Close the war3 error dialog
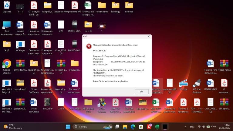This screenshot has width=233, height=131. [x=149, y=36]
